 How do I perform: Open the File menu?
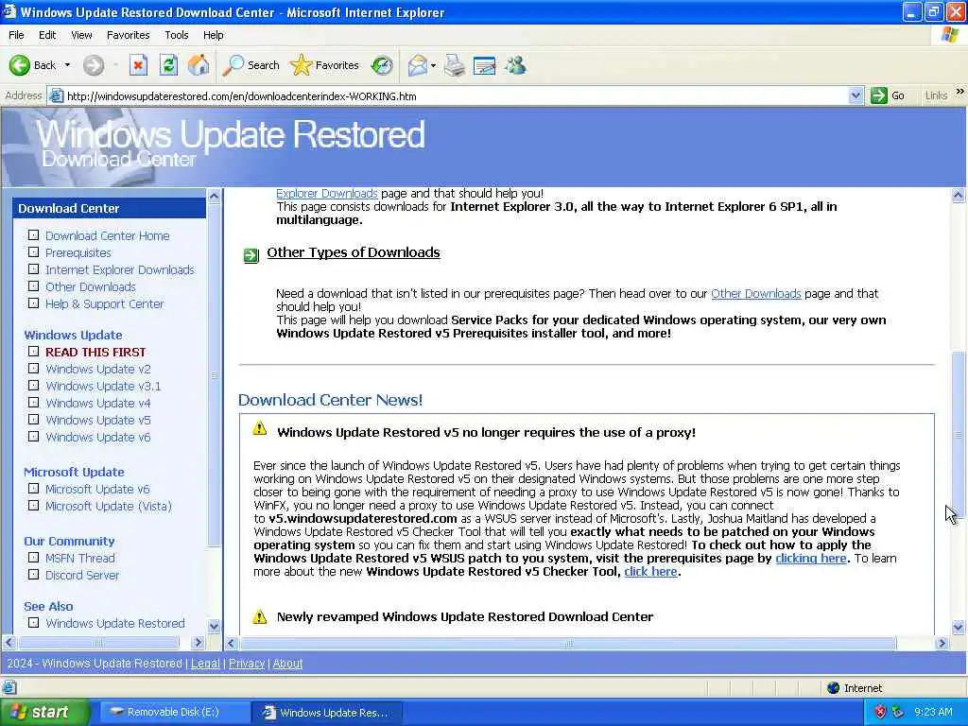pyautogui.click(x=16, y=35)
